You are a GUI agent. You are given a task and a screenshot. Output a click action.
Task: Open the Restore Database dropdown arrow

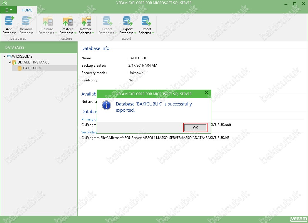pyautogui.click(x=76, y=33)
